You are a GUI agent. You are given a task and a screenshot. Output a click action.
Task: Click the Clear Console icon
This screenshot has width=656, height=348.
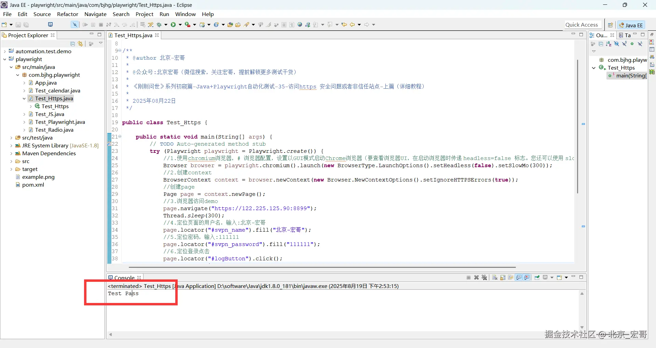coord(495,277)
